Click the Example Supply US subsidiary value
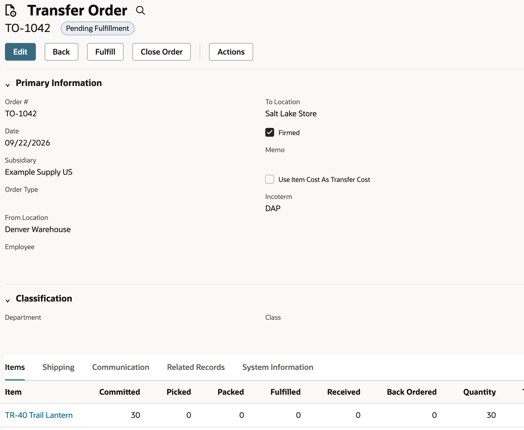The image size is (524, 430). (x=39, y=172)
